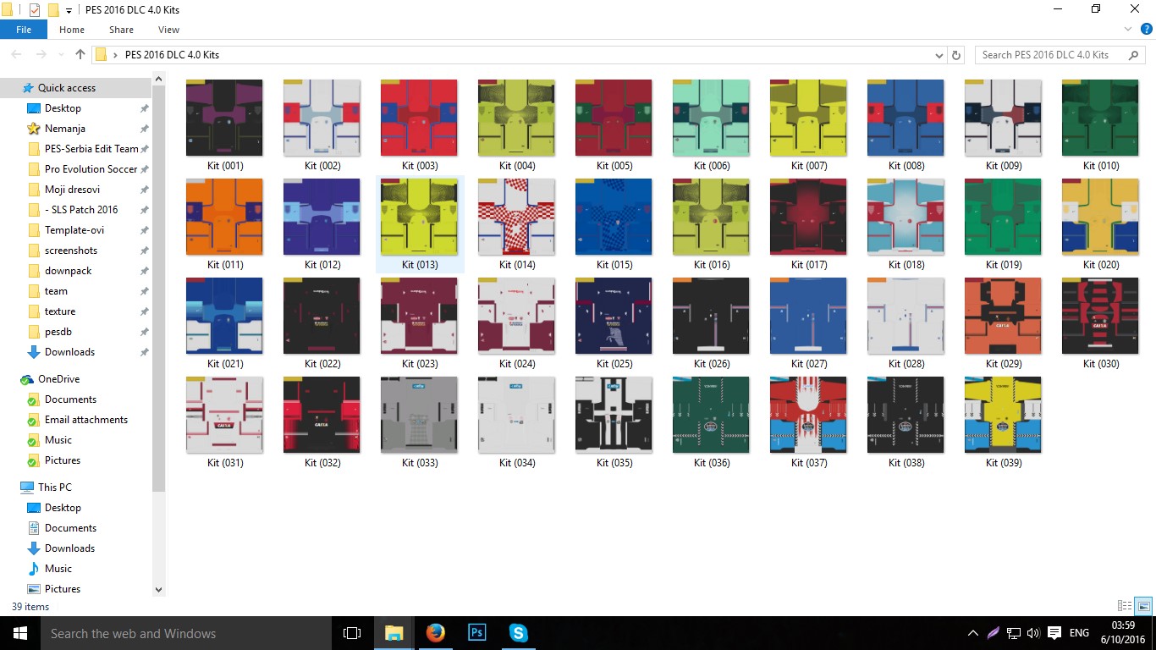This screenshot has width=1156, height=650.
Task: Open the address bar history dropdown
Action: [x=939, y=54]
